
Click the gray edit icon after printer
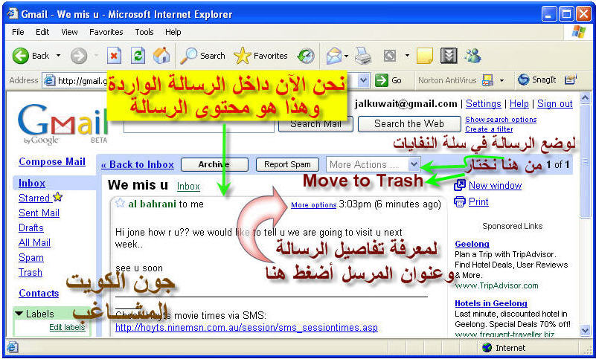click(x=390, y=56)
